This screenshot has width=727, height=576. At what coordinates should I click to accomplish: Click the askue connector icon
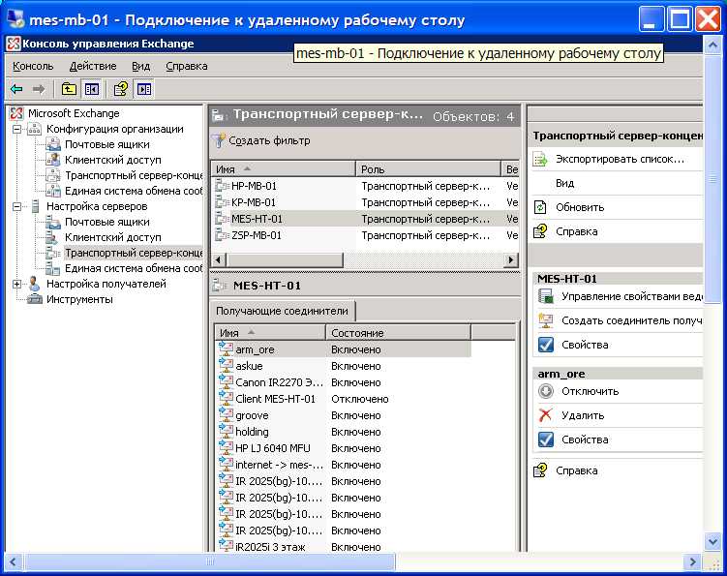click(x=226, y=365)
